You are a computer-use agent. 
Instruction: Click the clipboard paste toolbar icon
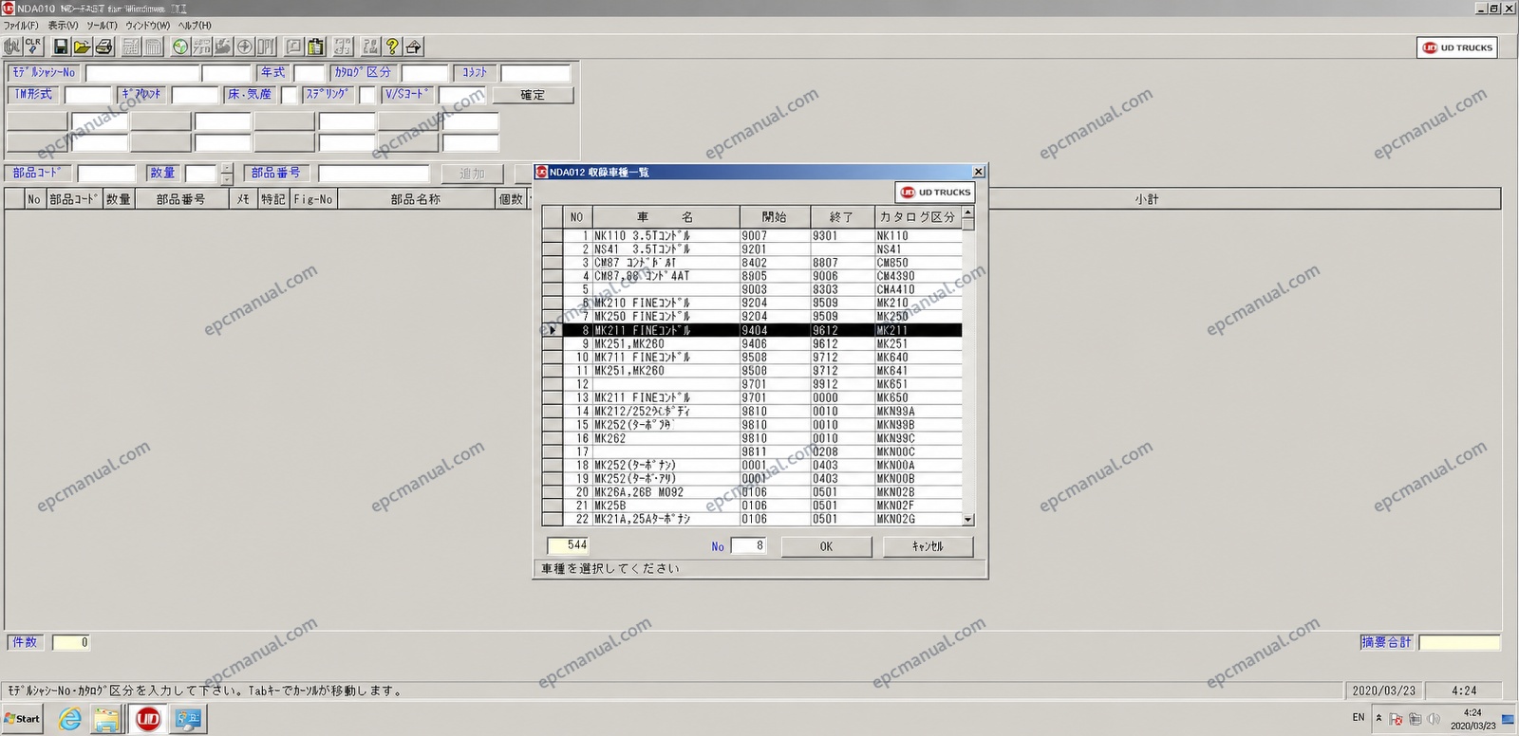pos(315,46)
